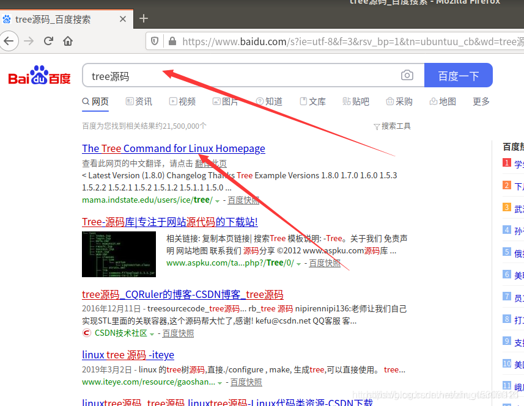Image resolution: width=524 pixels, height=406 pixels.
Task: Click the CSDN技术社区 source text
Action: coord(121,333)
